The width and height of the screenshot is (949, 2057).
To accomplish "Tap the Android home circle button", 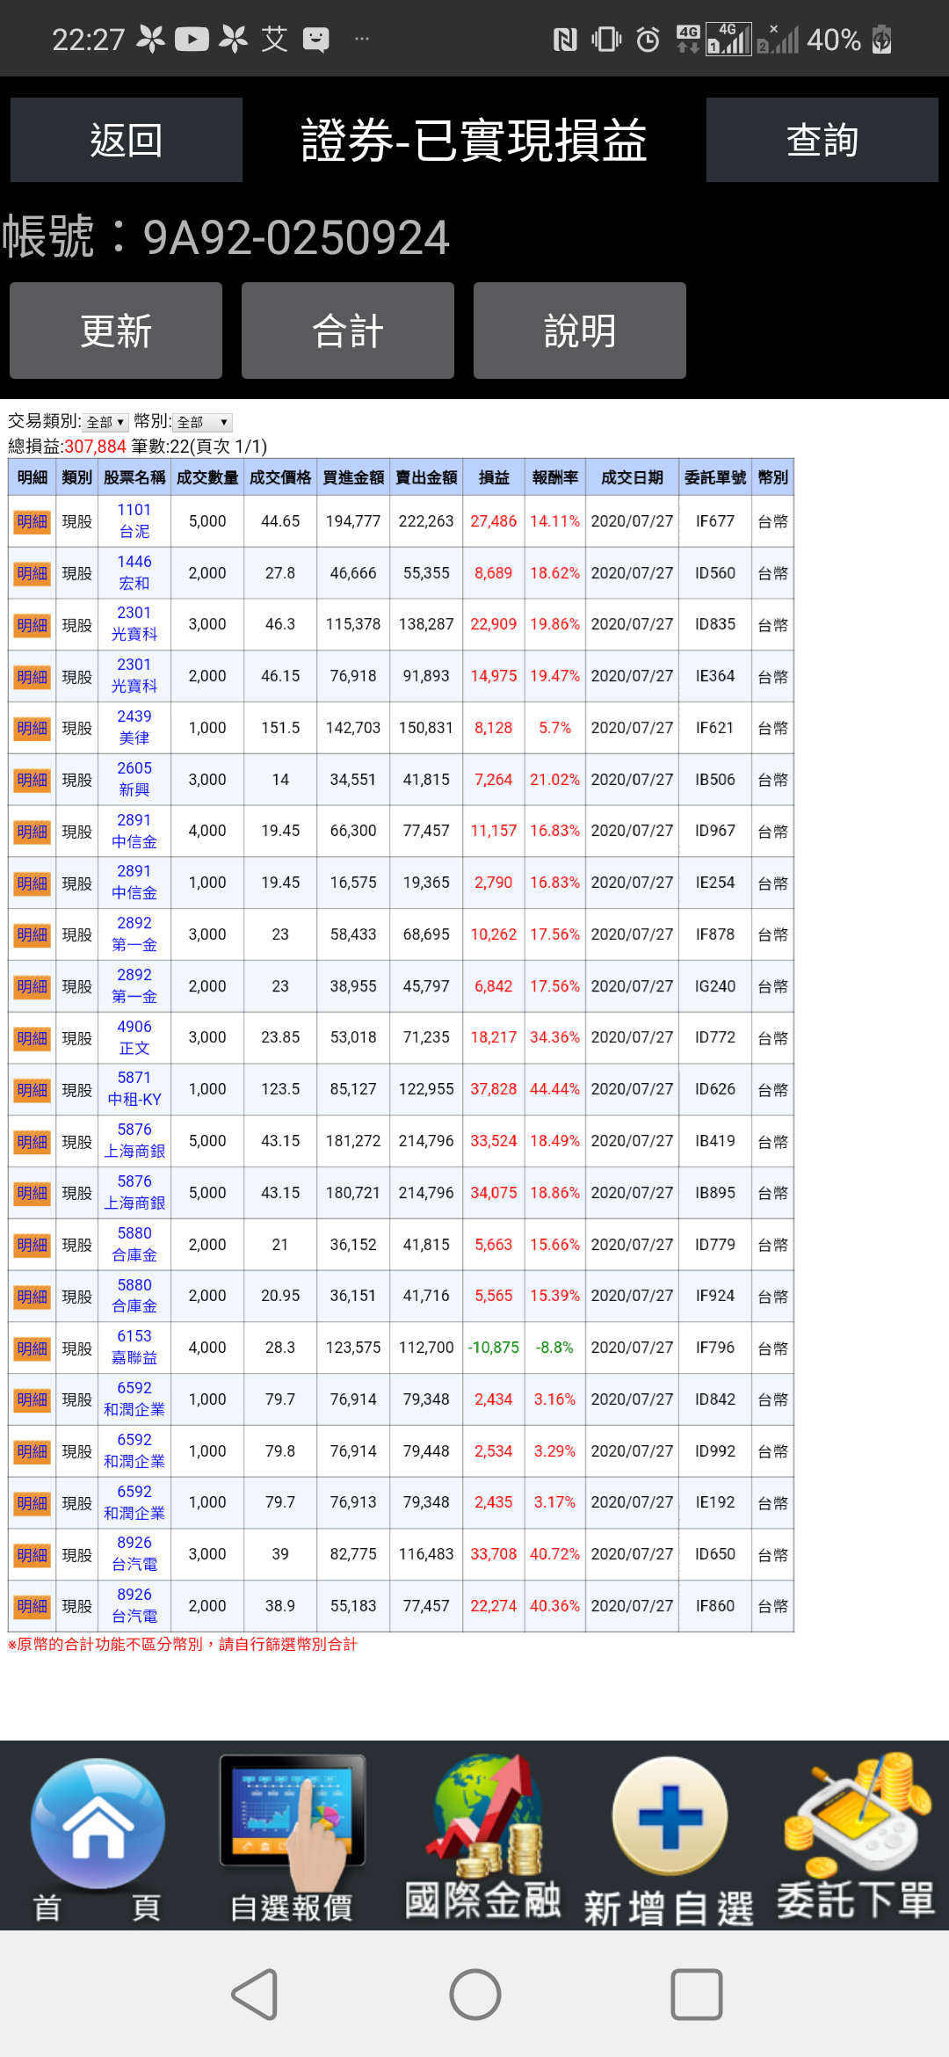I will (475, 1994).
